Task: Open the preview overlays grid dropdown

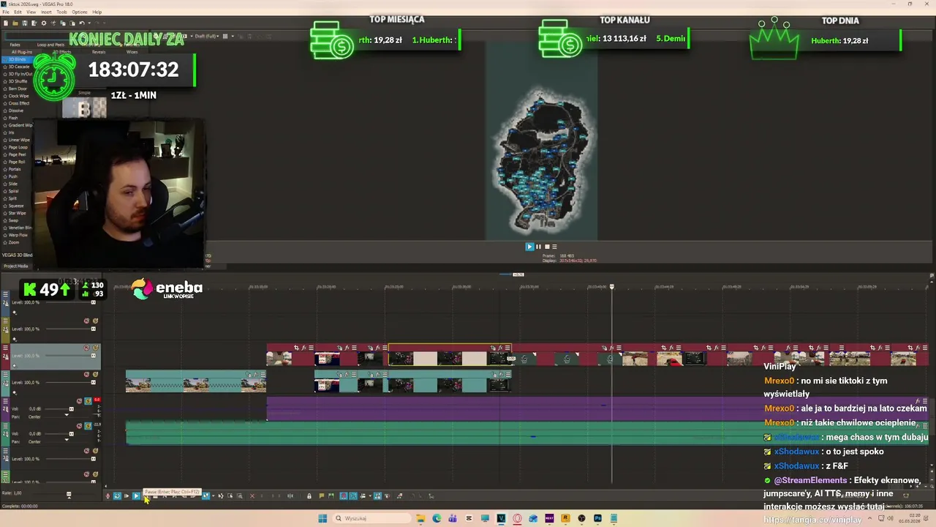Action: [233, 36]
